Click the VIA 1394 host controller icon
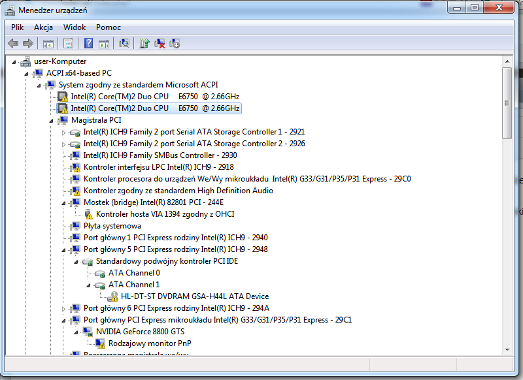This screenshot has width=523, height=380. (x=88, y=214)
